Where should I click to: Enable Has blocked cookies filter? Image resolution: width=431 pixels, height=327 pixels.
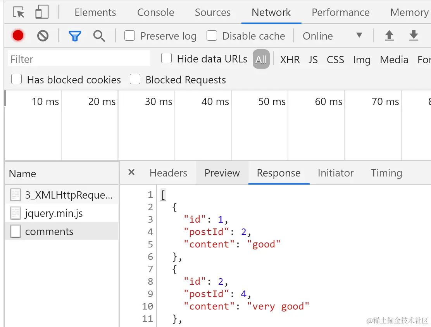coord(17,80)
